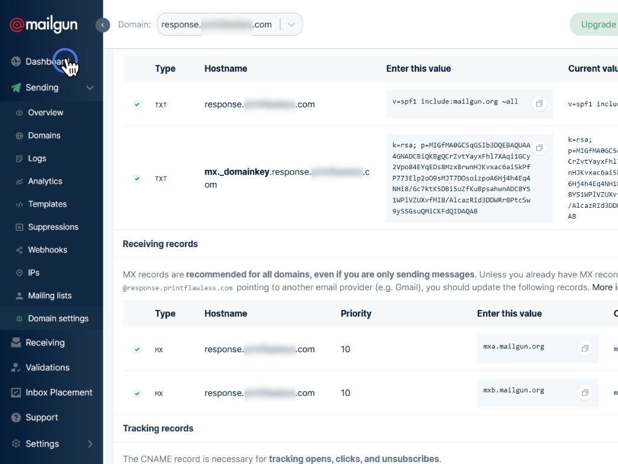618x464 pixels.
Task: Open the Sending Overview page
Action: click(45, 112)
